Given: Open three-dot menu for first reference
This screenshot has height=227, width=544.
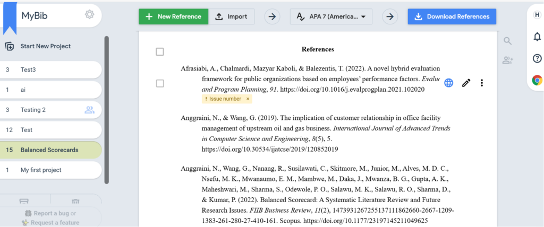Looking at the screenshot, I should coord(482,83).
